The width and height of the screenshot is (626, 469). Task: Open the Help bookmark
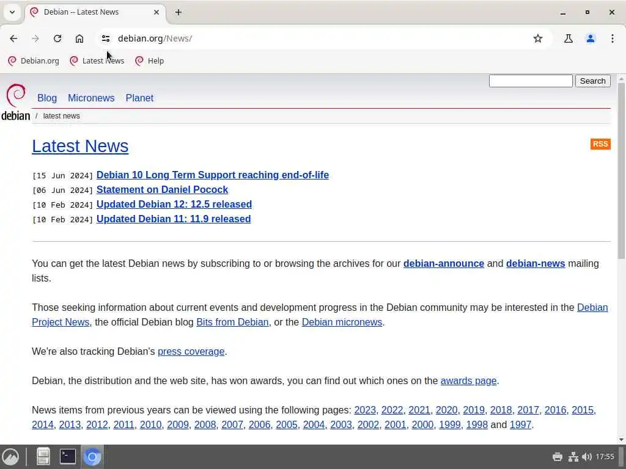pos(150,60)
